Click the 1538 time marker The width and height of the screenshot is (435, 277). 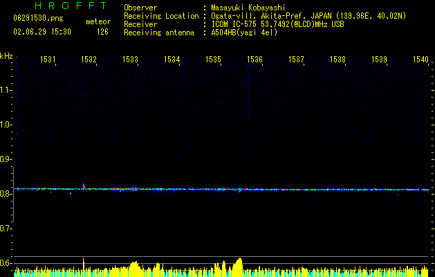(337, 60)
